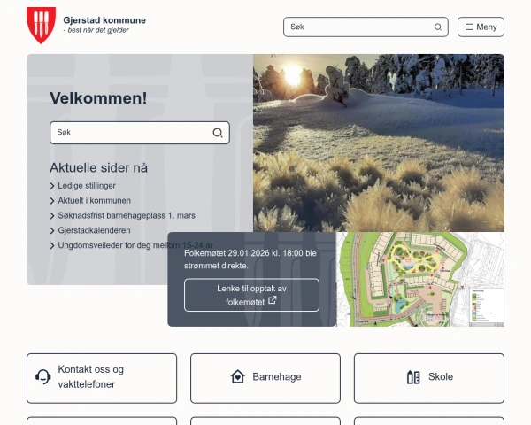Image resolution: width=531 pixels, height=425 pixels.
Task: Click the chevron beside Aktuelt i kommunen
Action: (x=53, y=201)
